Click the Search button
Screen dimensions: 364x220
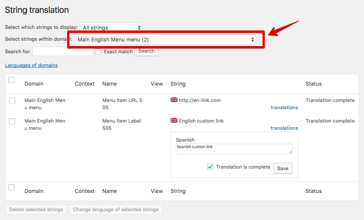[x=147, y=51]
